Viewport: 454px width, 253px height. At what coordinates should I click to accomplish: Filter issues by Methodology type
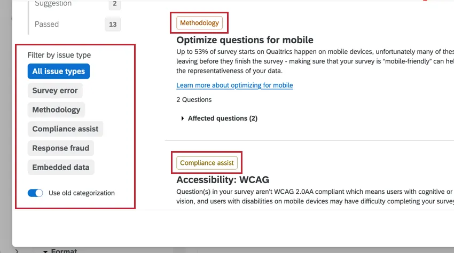(x=56, y=110)
